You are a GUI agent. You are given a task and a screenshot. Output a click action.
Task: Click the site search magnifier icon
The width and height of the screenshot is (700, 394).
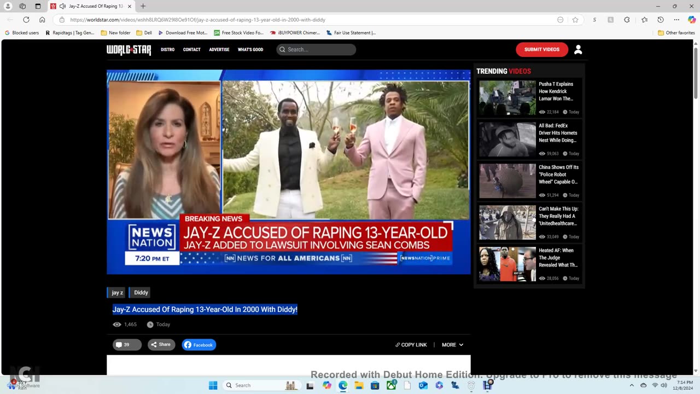pos(282,49)
